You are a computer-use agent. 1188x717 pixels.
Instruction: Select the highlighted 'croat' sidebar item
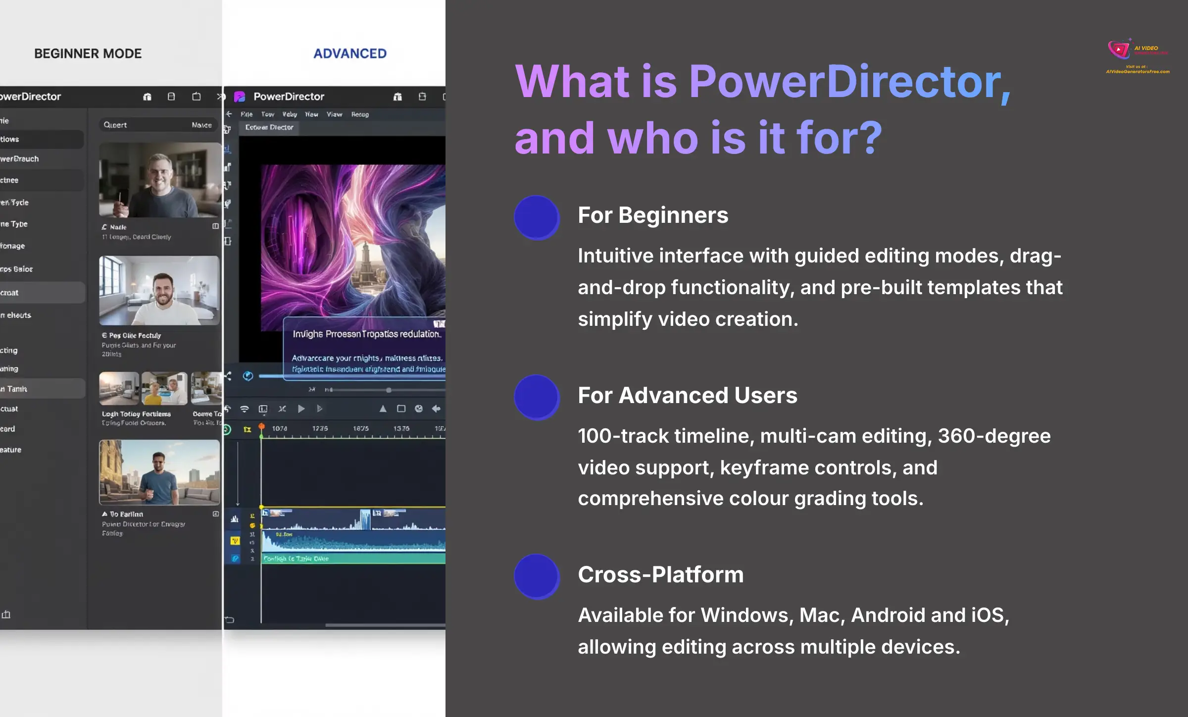tap(42, 293)
